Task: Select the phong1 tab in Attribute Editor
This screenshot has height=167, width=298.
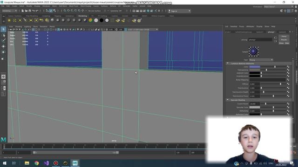Action: 271,32
